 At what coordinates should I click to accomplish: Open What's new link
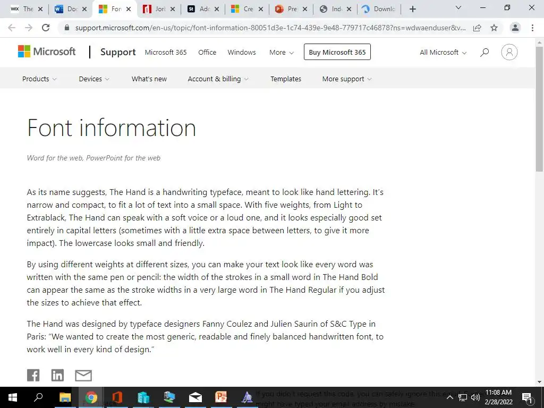pyautogui.click(x=149, y=79)
